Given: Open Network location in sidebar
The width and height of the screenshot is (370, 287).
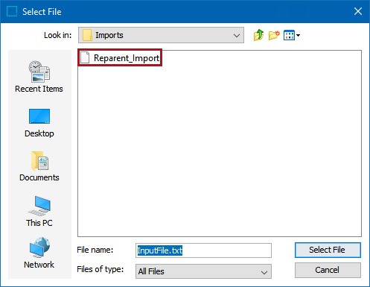Looking at the screenshot, I should (39, 253).
